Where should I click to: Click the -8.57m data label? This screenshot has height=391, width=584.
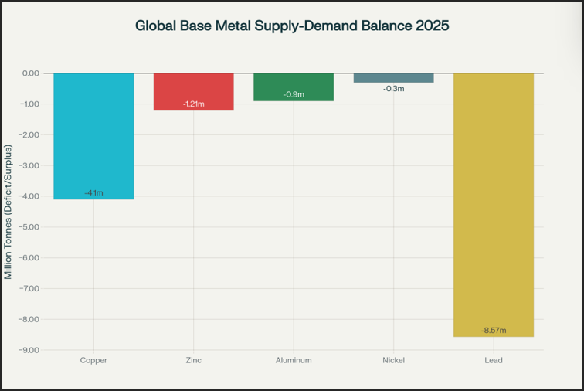(x=493, y=330)
